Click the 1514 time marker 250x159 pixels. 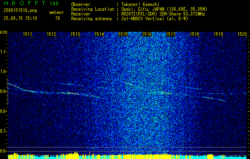tap(99, 34)
